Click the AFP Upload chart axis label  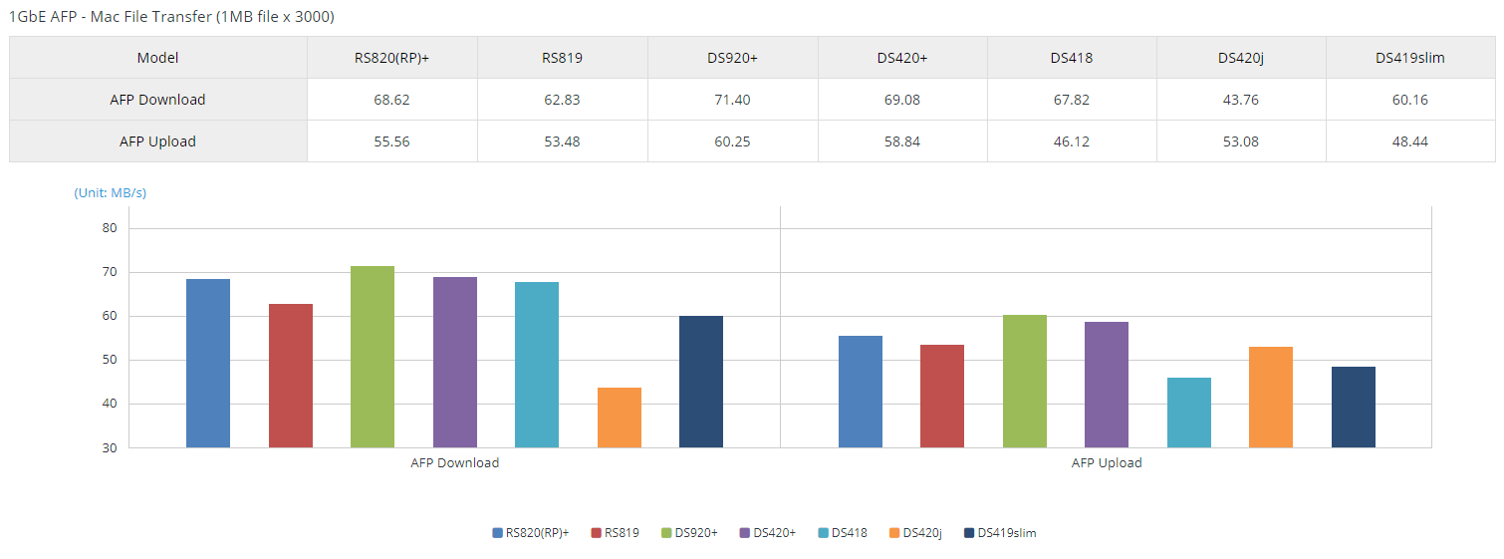[1107, 463]
